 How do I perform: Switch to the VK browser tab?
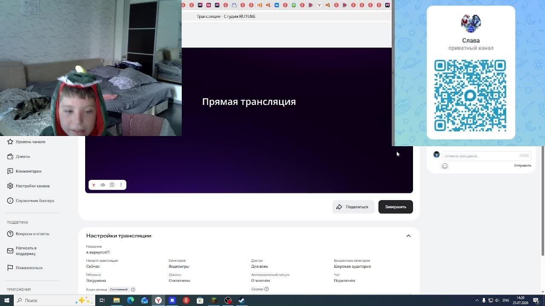pos(277,5)
